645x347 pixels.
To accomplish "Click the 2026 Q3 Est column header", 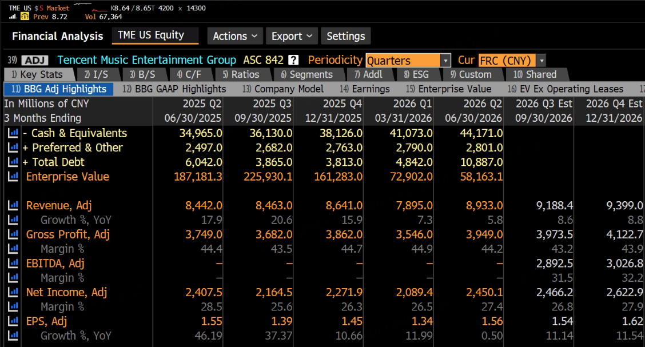I will tap(544, 103).
